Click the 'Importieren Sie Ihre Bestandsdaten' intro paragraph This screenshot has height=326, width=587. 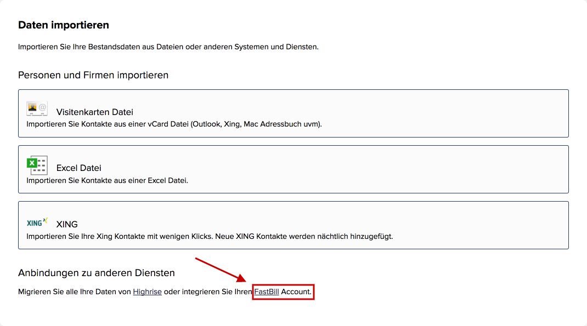click(168, 47)
